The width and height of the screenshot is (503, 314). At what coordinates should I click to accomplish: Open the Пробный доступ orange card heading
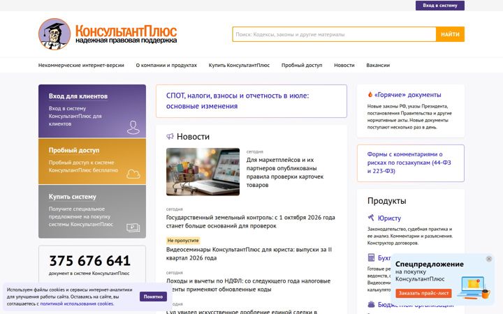pos(74,150)
